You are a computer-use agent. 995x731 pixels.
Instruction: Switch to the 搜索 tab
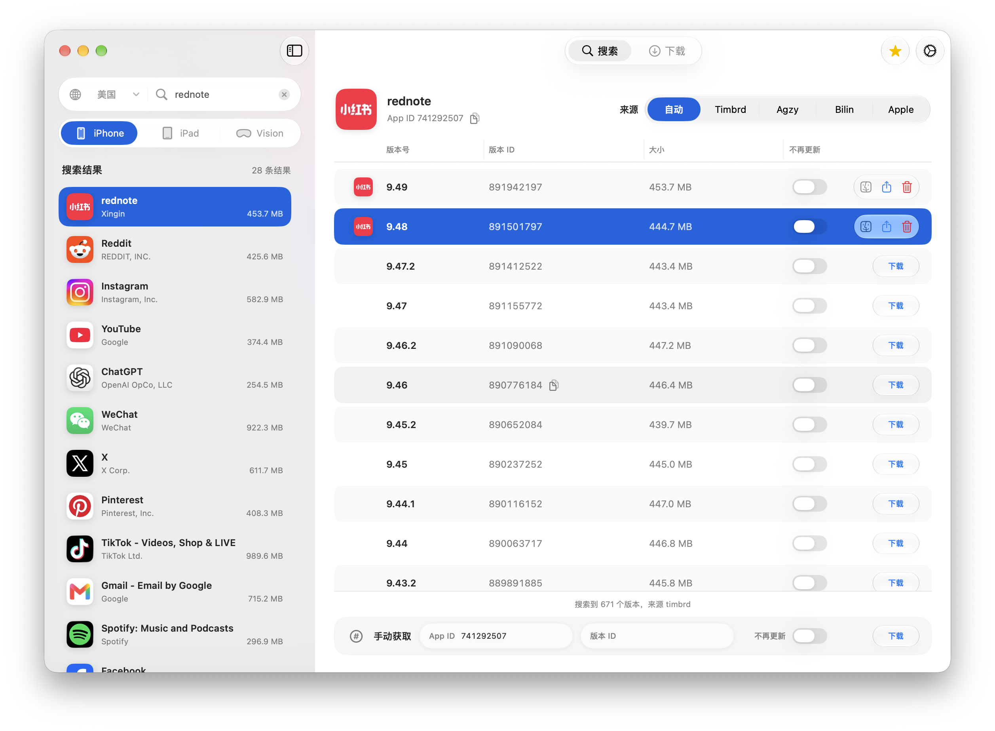tap(599, 51)
